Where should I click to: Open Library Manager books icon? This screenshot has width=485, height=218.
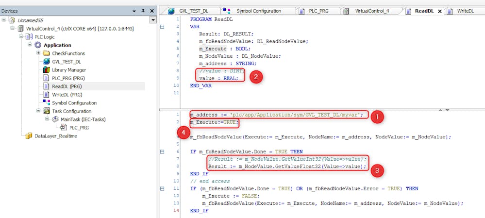[47, 70]
